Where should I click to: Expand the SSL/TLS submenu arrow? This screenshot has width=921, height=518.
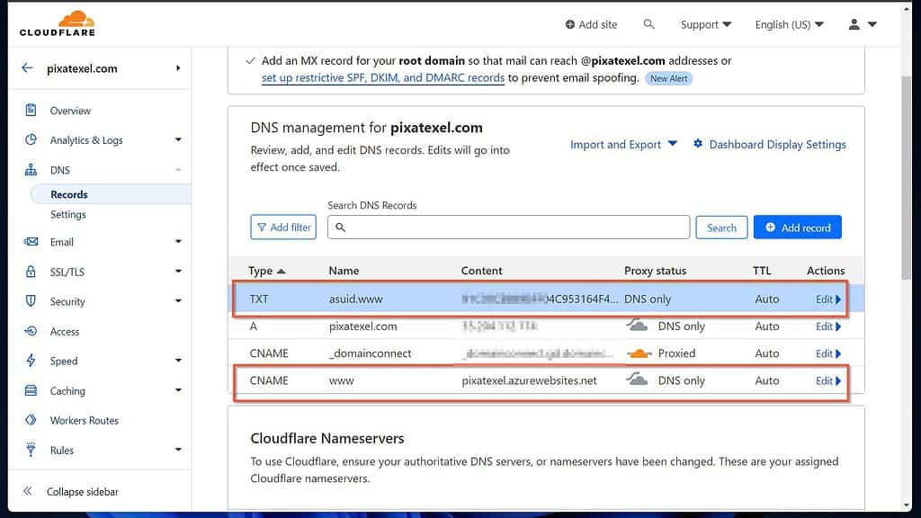[178, 272]
